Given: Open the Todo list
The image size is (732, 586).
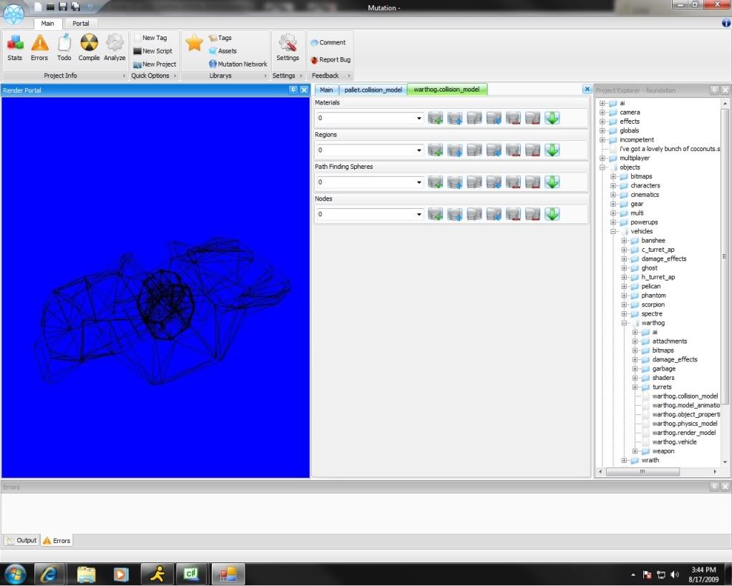Looking at the screenshot, I should pos(64,48).
